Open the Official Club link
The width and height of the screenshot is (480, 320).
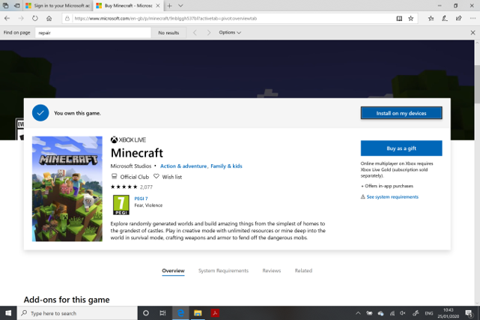pyautogui.click(x=130, y=177)
